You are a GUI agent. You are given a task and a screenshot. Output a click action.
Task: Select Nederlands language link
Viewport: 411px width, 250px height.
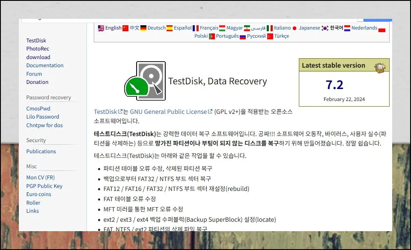click(364, 28)
